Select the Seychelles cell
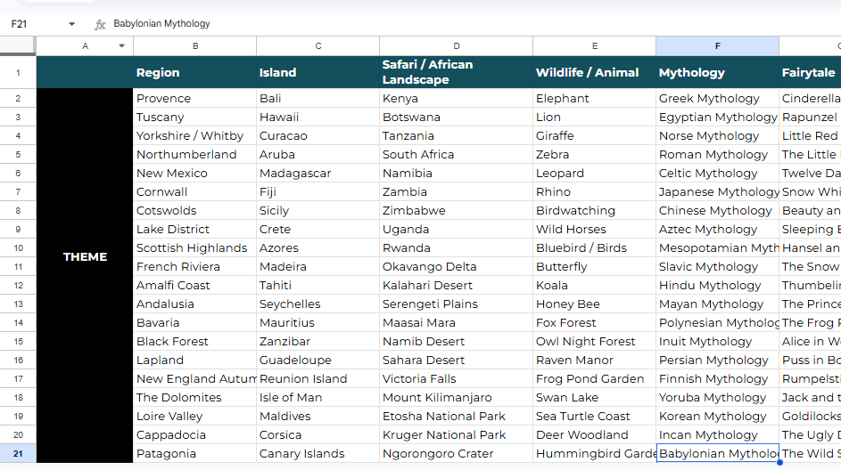The image size is (841, 470). coord(318,304)
